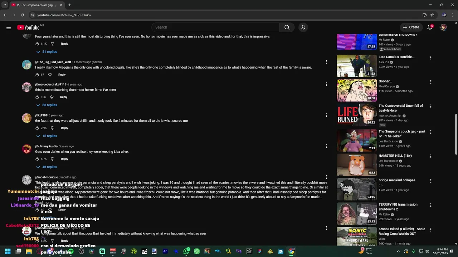Expand the 51 replies thread
The height and width of the screenshot is (257, 458).
(x=47, y=52)
